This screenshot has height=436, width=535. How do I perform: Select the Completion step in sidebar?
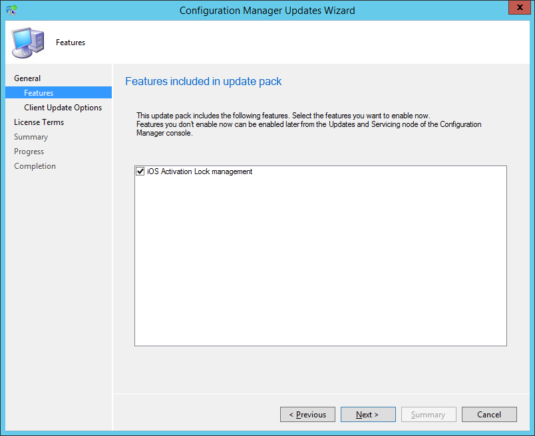(35, 166)
